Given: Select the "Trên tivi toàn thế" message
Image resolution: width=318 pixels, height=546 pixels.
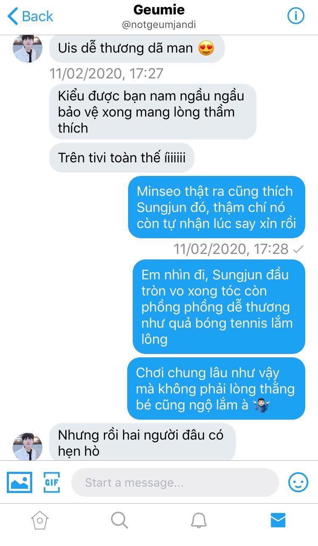Looking at the screenshot, I should [x=122, y=158].
